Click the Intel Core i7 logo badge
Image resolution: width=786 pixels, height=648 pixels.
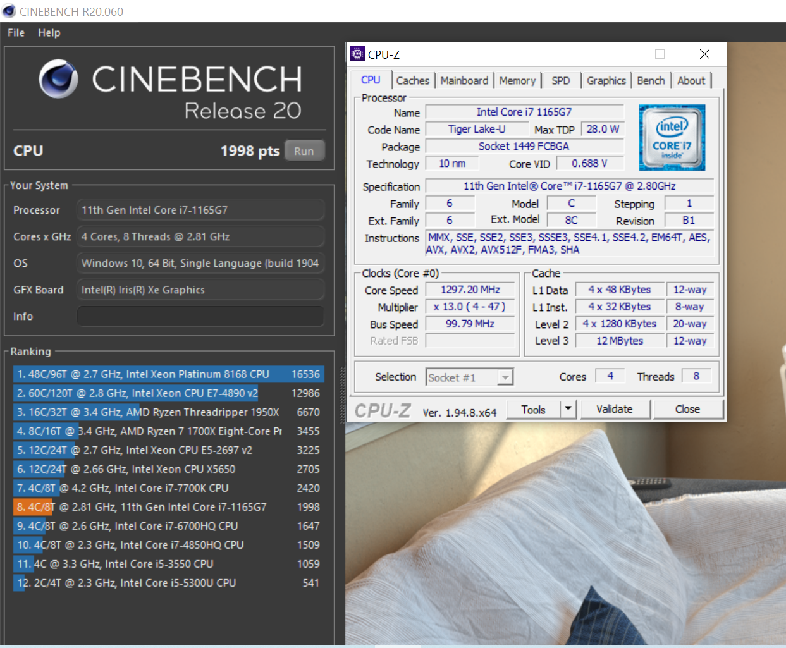coord(672,137)
